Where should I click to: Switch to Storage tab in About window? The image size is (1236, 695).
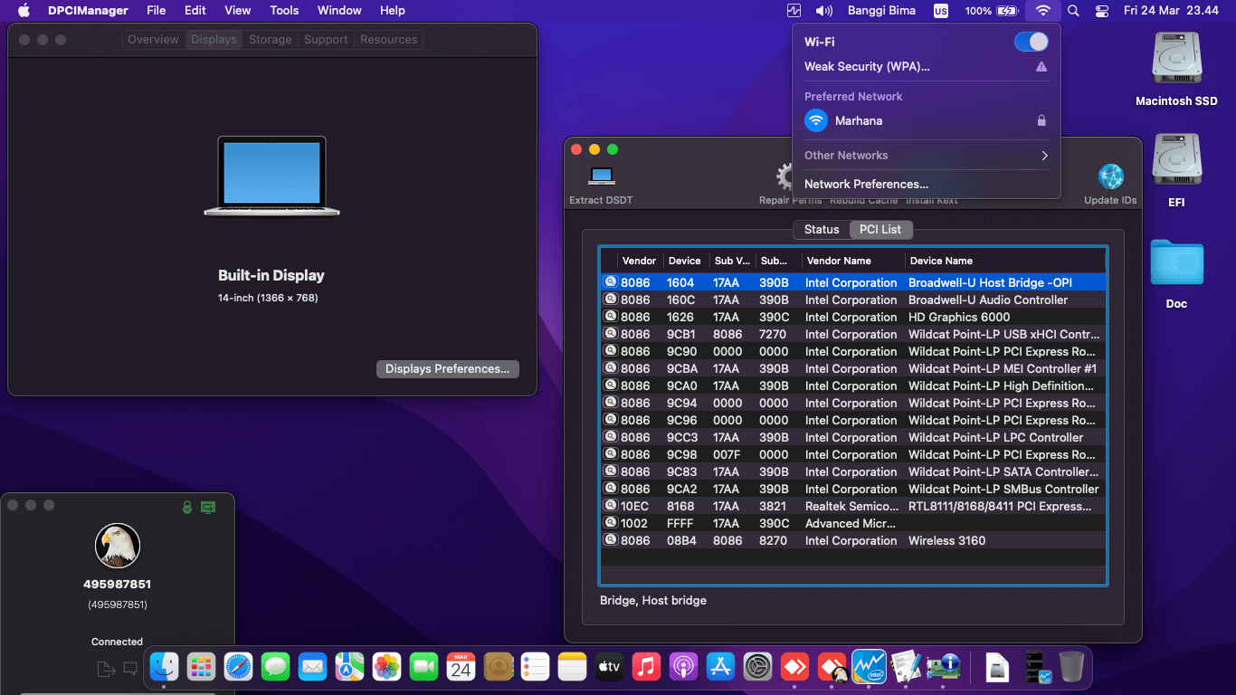(271, 40)
